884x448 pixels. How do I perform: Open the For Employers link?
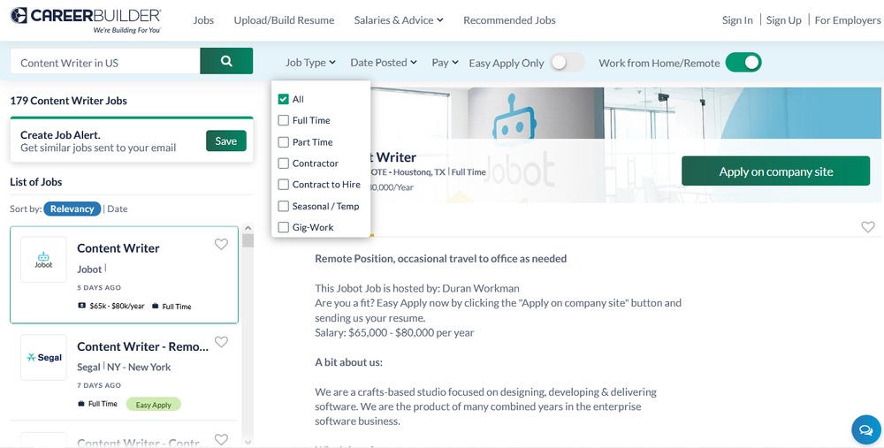(x=848, y=20)
